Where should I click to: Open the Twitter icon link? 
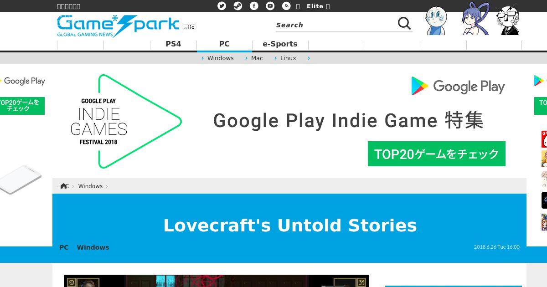click(x=222, y=6)
